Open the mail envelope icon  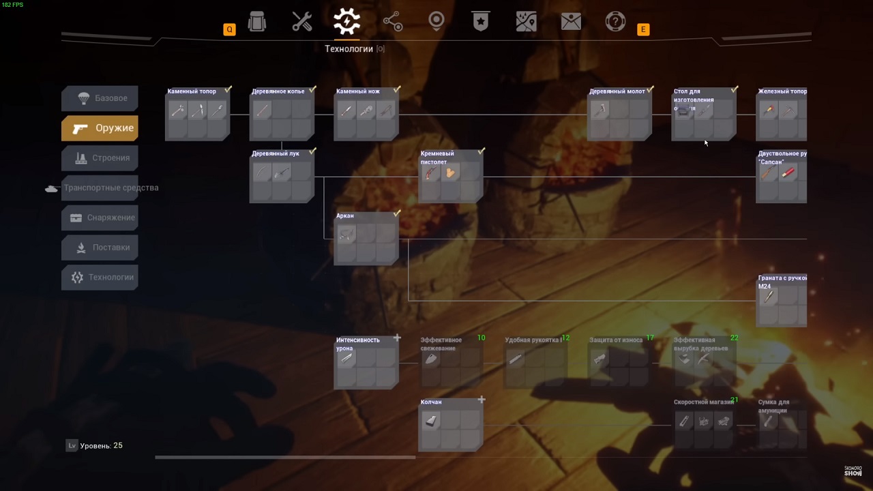pos(571,22)
